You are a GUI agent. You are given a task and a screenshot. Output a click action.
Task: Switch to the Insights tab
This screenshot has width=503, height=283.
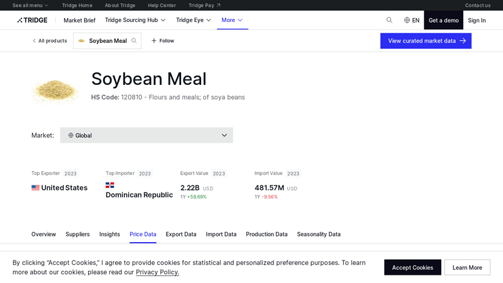109,234
